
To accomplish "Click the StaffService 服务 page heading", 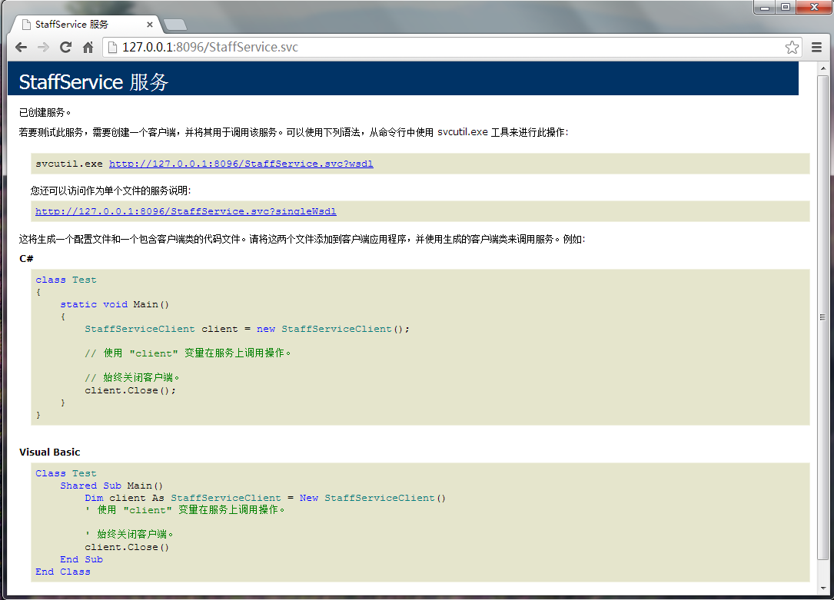I will pos(94,82).
